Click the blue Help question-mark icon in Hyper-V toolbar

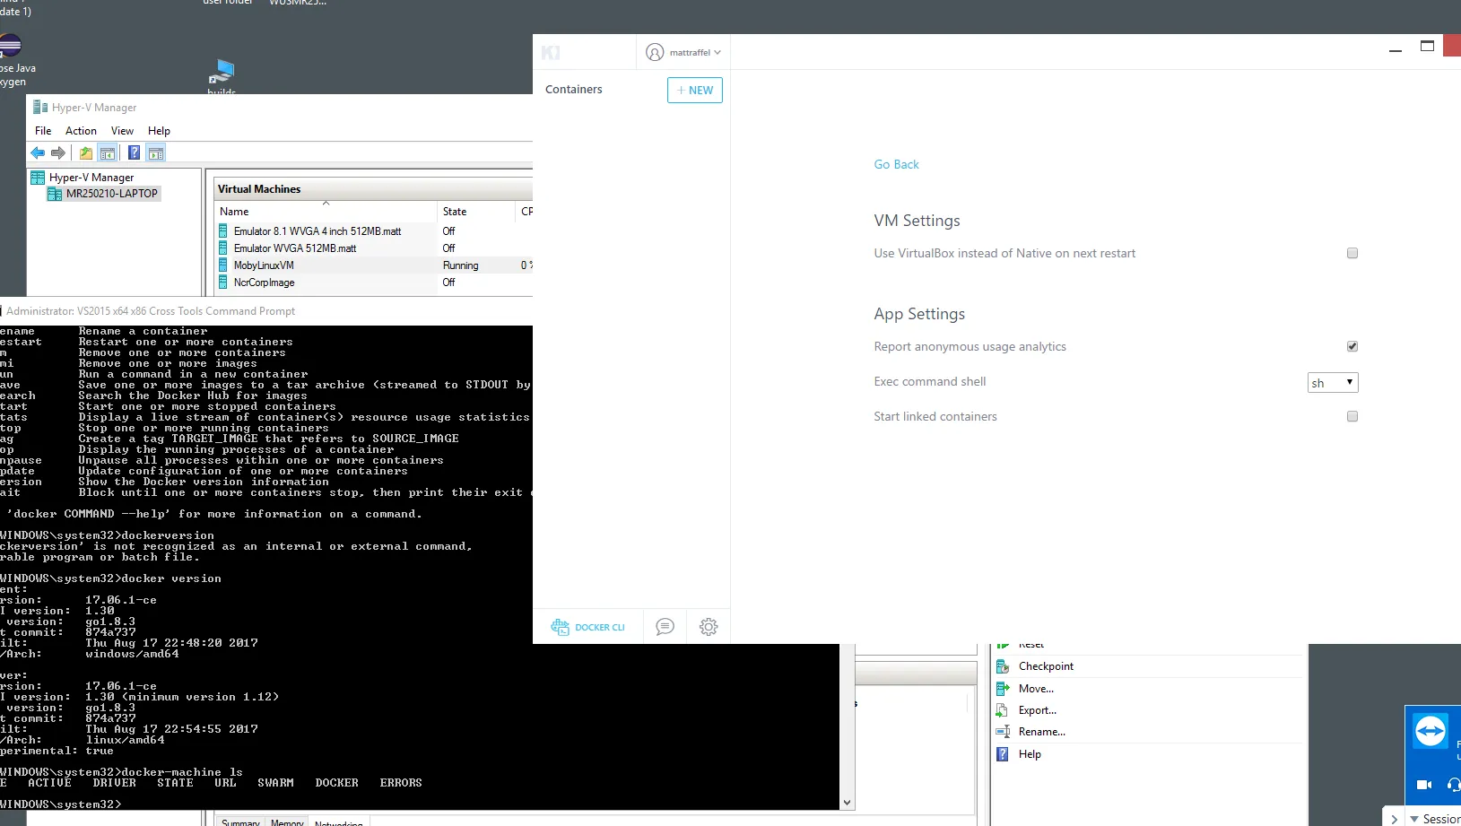(x=134, y=153)
